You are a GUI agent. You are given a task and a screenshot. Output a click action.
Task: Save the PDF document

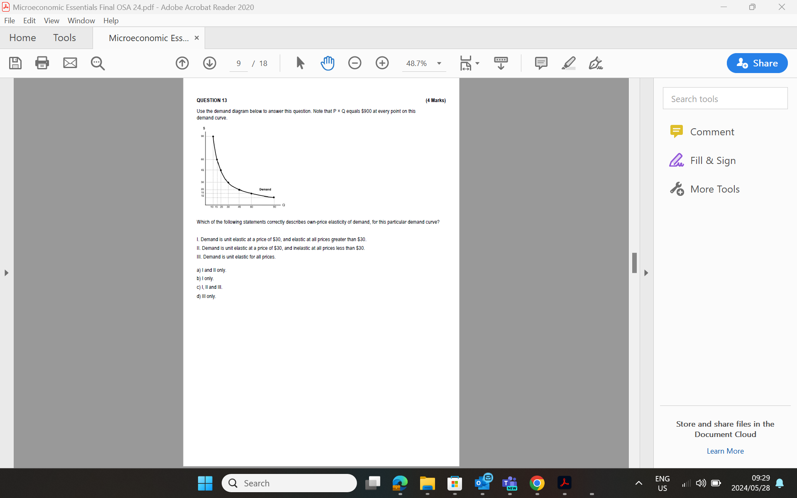[x=15, y=63]
